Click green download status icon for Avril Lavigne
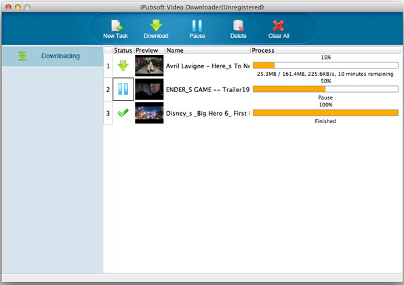The image size is (404, 285). pos(123,66)
